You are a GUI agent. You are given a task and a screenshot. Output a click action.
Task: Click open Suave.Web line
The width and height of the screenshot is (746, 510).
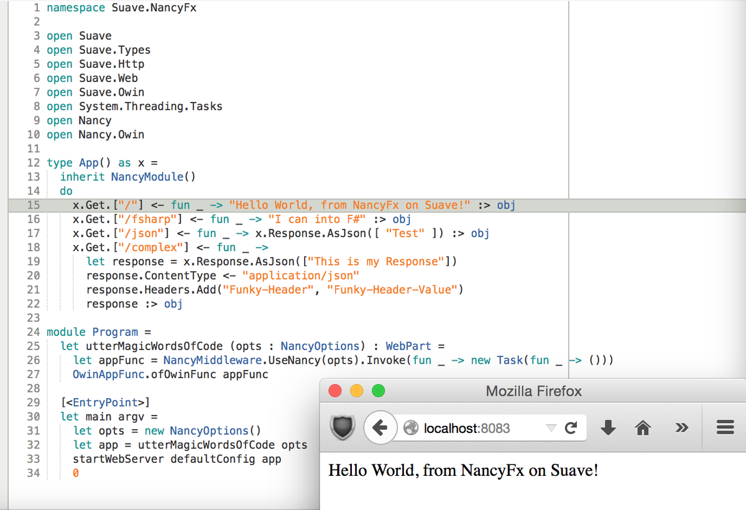click(93, 78)
